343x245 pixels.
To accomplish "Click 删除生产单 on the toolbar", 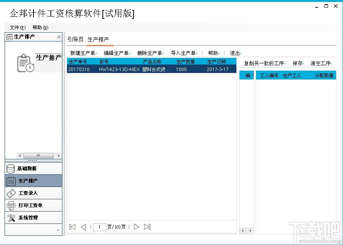I will [x=150, y=53].
